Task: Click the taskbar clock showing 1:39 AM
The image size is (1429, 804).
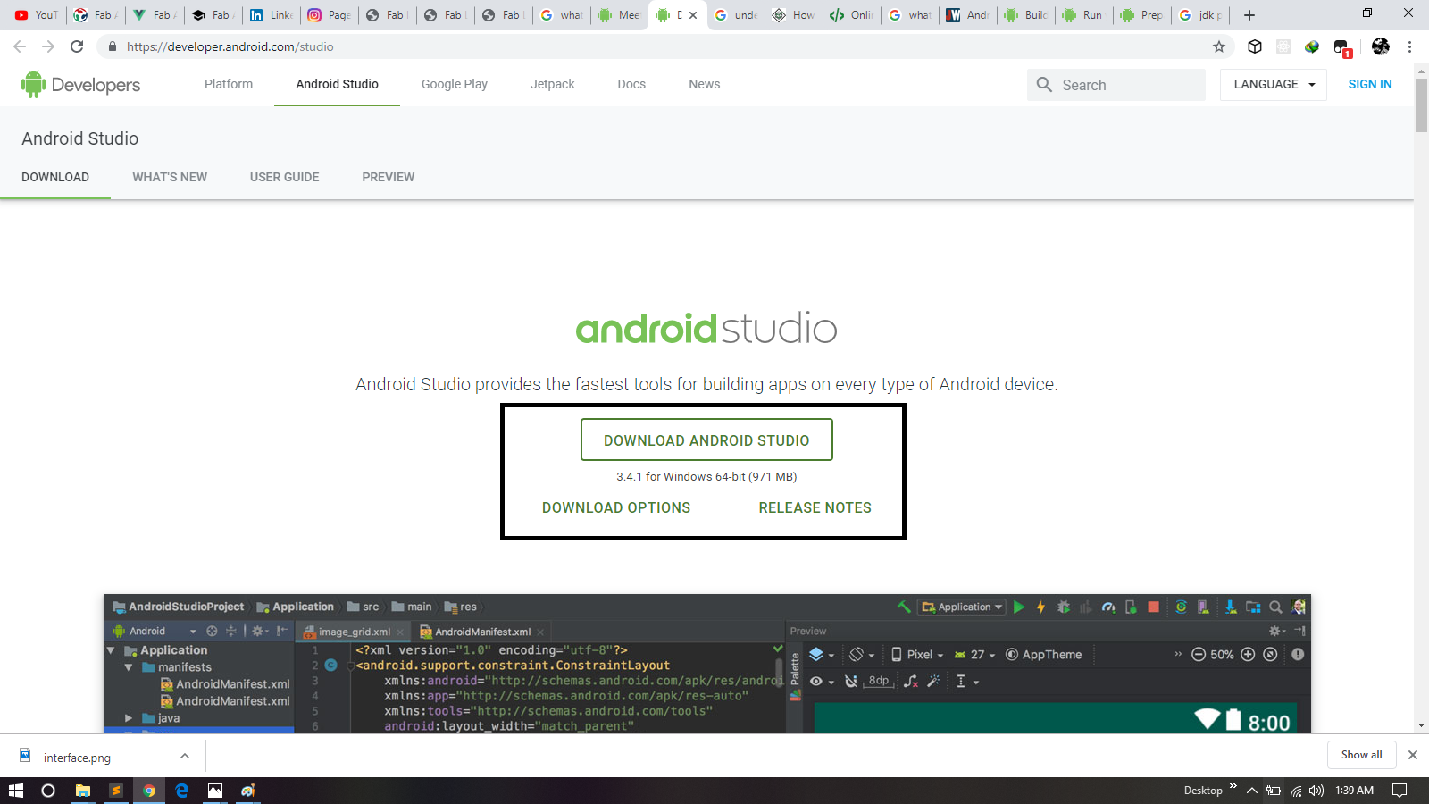Action: point(1354,791)
